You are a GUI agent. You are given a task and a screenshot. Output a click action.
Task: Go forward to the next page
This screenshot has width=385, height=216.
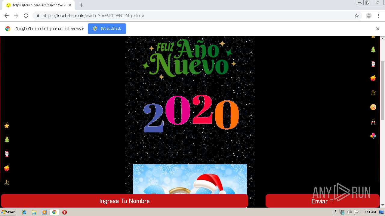[16, 16]
